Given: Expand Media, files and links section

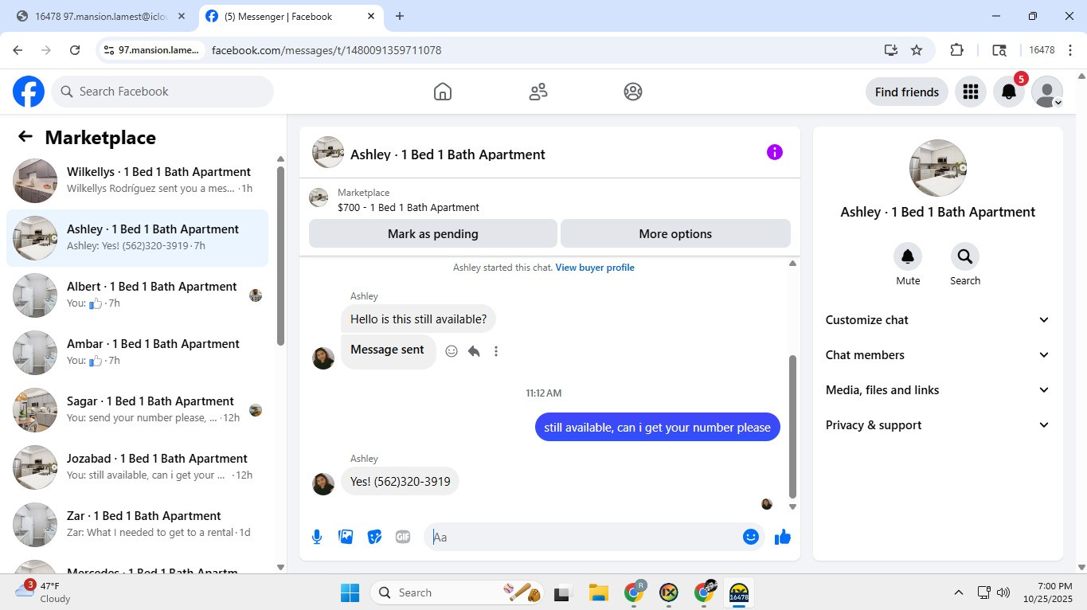Looking at the screenshot, I should (937, 390).
